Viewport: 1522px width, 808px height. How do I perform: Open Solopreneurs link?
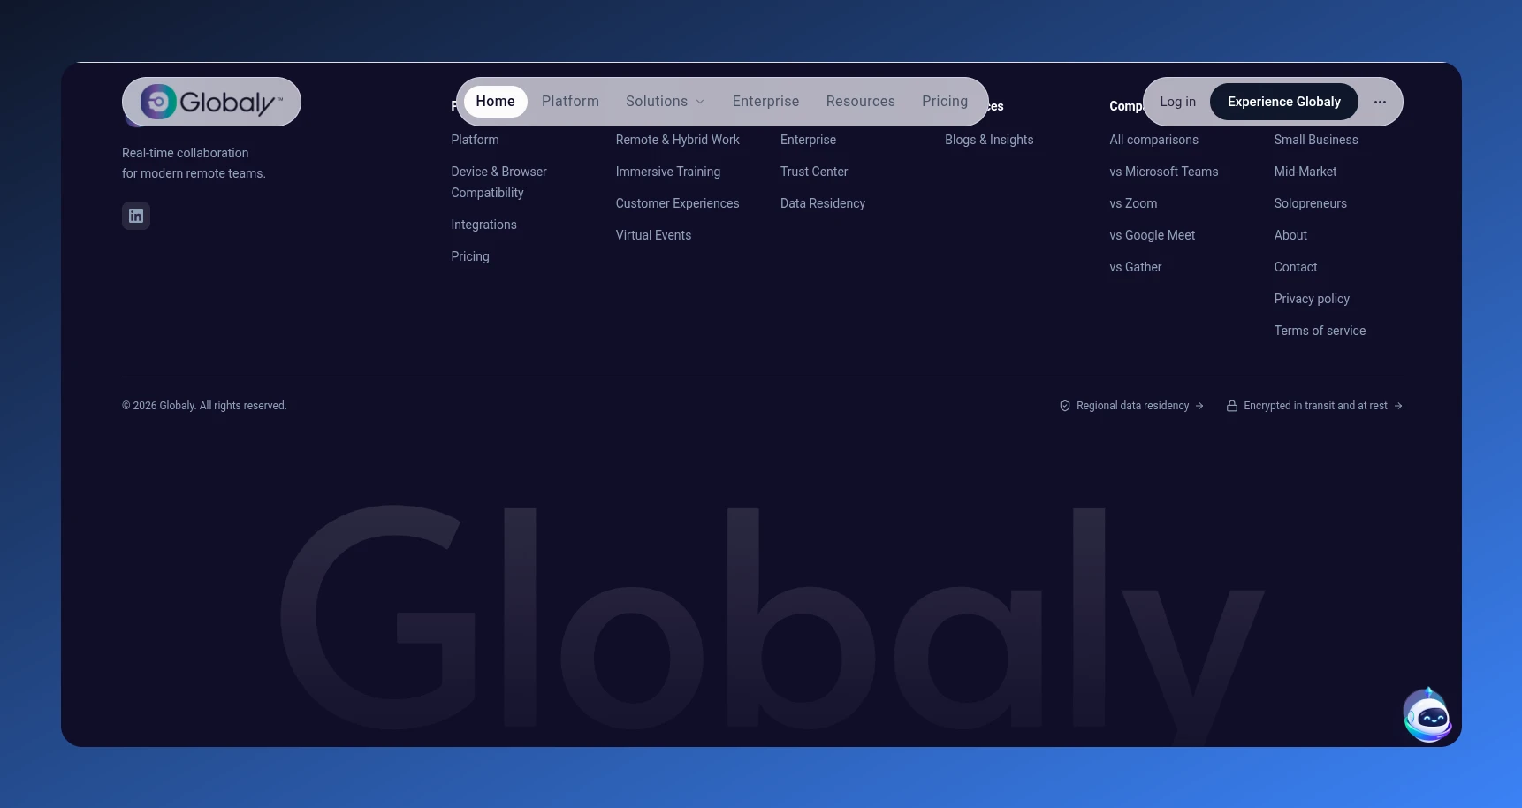point(1311,203)
